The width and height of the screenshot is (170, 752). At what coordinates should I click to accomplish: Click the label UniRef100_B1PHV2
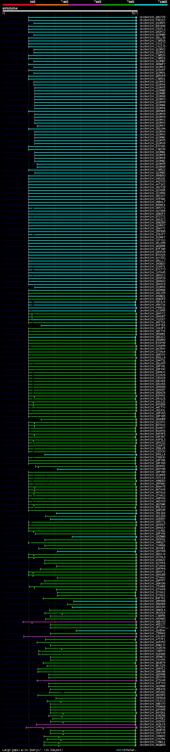pos(152,396)
